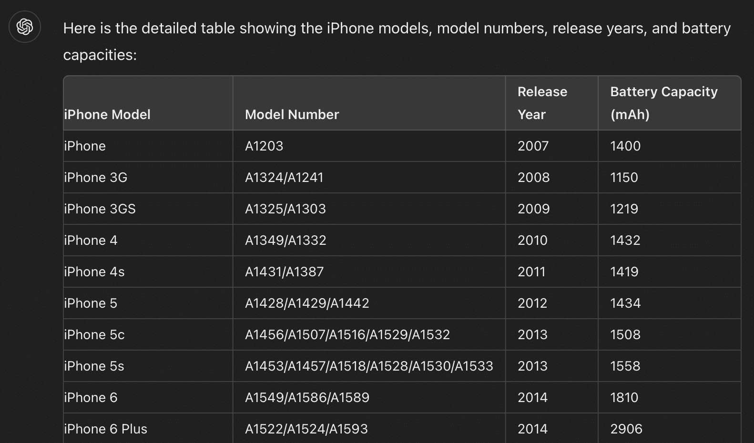Click the iPhone Model column header
754x443 pixels.
coord(107,114)
